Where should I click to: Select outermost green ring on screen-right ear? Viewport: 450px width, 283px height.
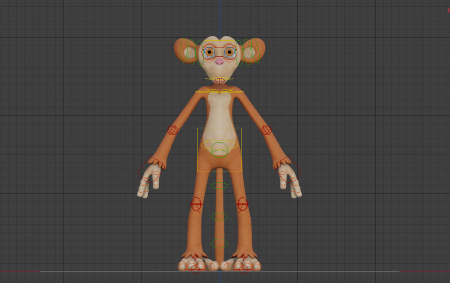[256, 51]
